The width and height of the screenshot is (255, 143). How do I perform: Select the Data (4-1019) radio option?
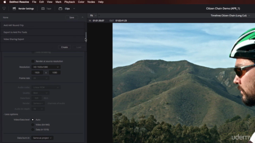point(33,129)
